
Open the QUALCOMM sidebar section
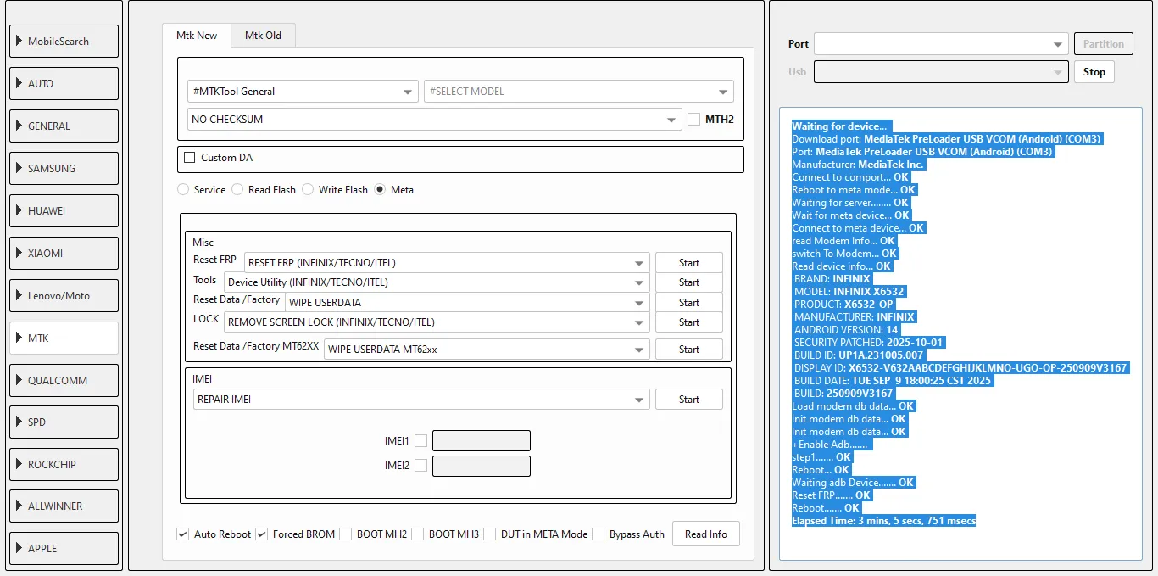click(x=64, y=380)
